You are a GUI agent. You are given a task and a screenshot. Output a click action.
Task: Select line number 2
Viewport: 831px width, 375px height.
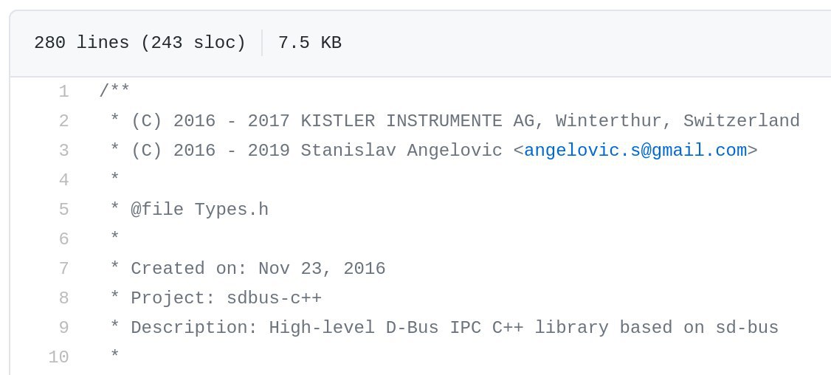tap(63, 121)
